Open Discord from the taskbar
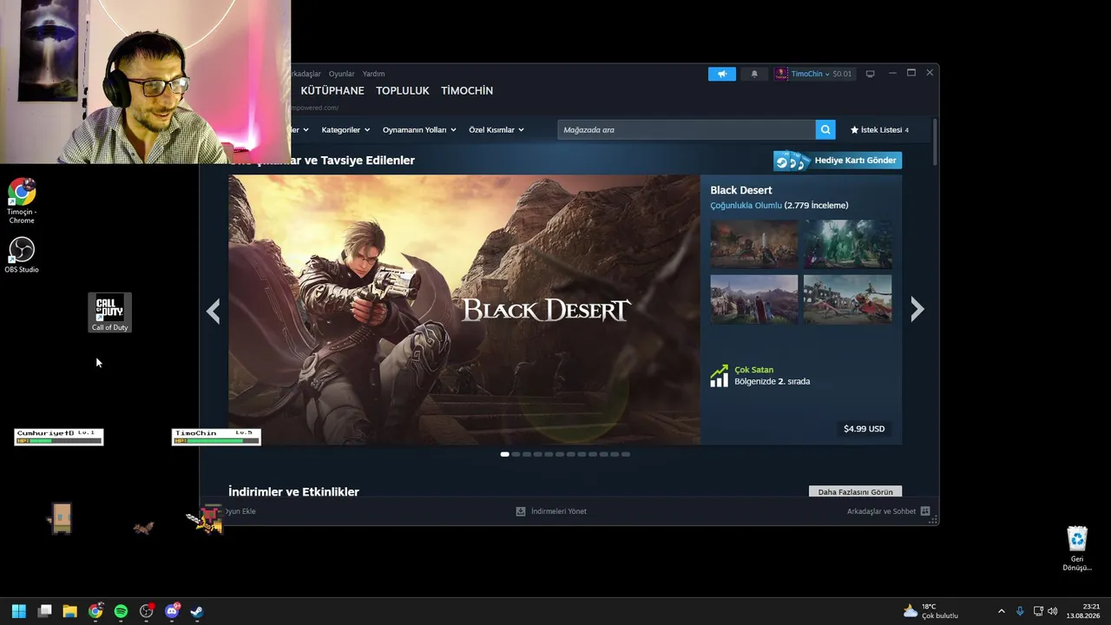 [x=172, y=611]
